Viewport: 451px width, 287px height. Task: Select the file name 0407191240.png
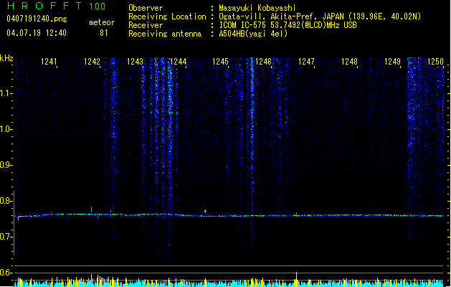[37, 19]
